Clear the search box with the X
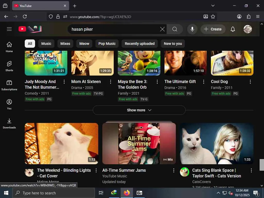 (162, 29)
